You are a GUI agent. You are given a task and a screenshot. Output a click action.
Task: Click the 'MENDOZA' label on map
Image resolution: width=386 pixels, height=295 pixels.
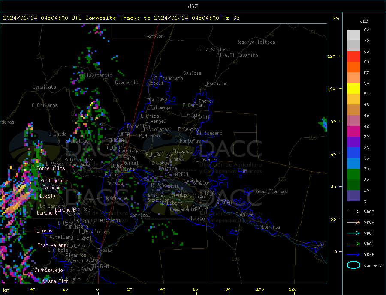coord(115,140)
